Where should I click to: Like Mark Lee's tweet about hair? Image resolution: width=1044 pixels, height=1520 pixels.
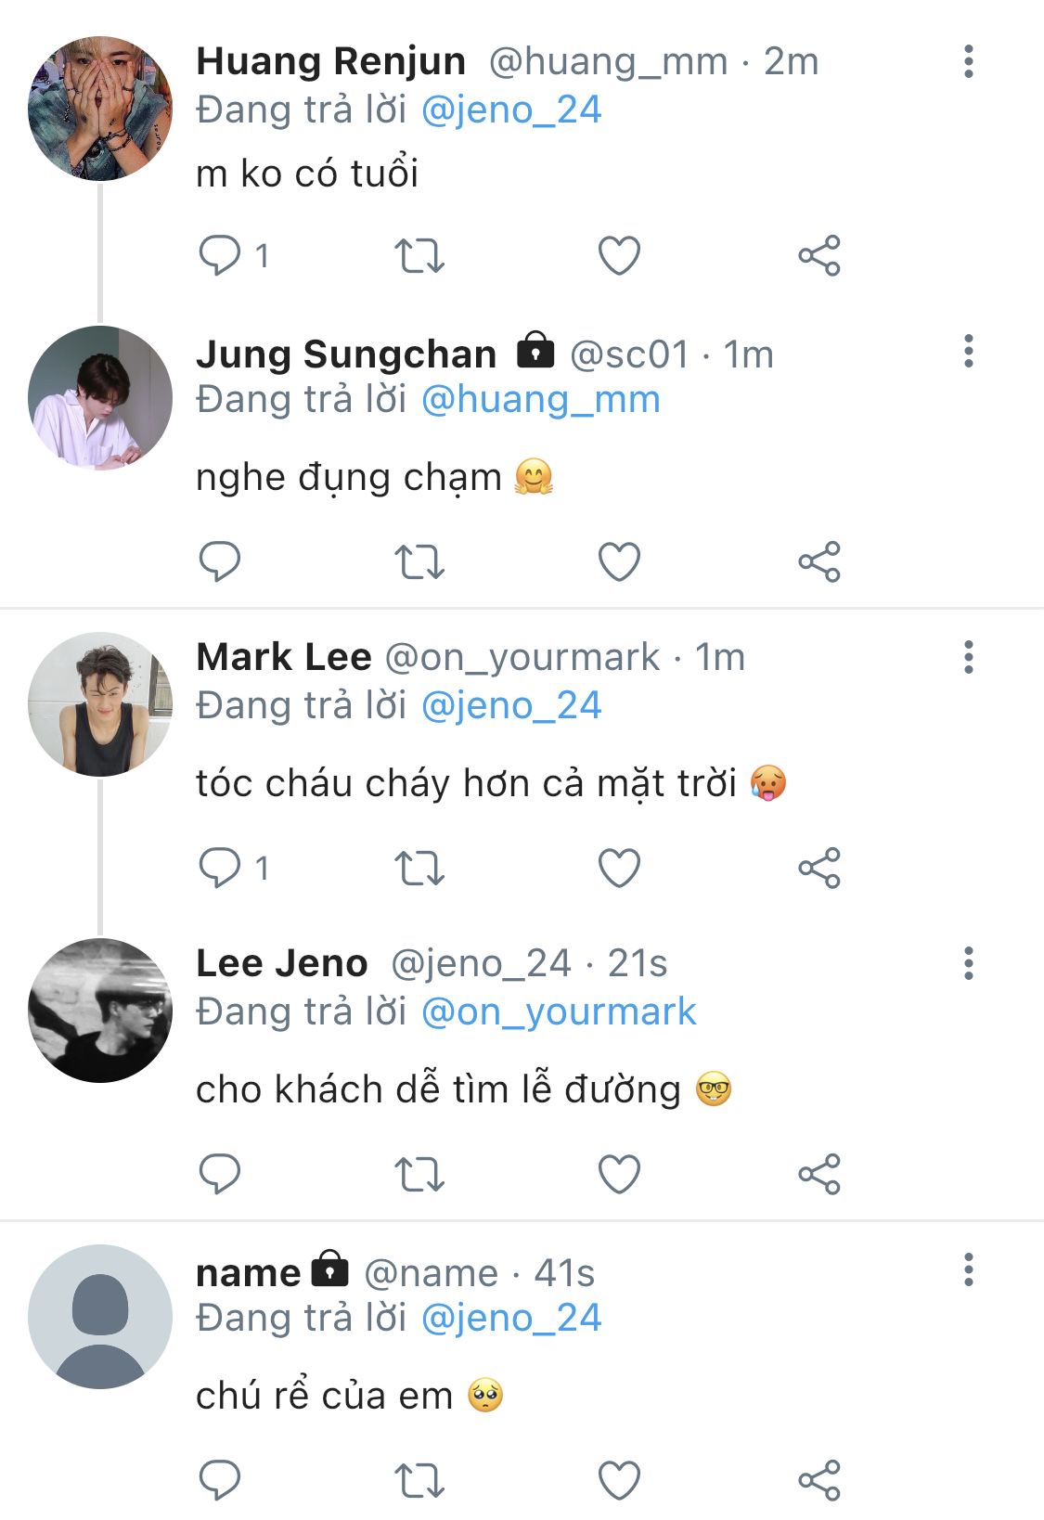[619, 869]
